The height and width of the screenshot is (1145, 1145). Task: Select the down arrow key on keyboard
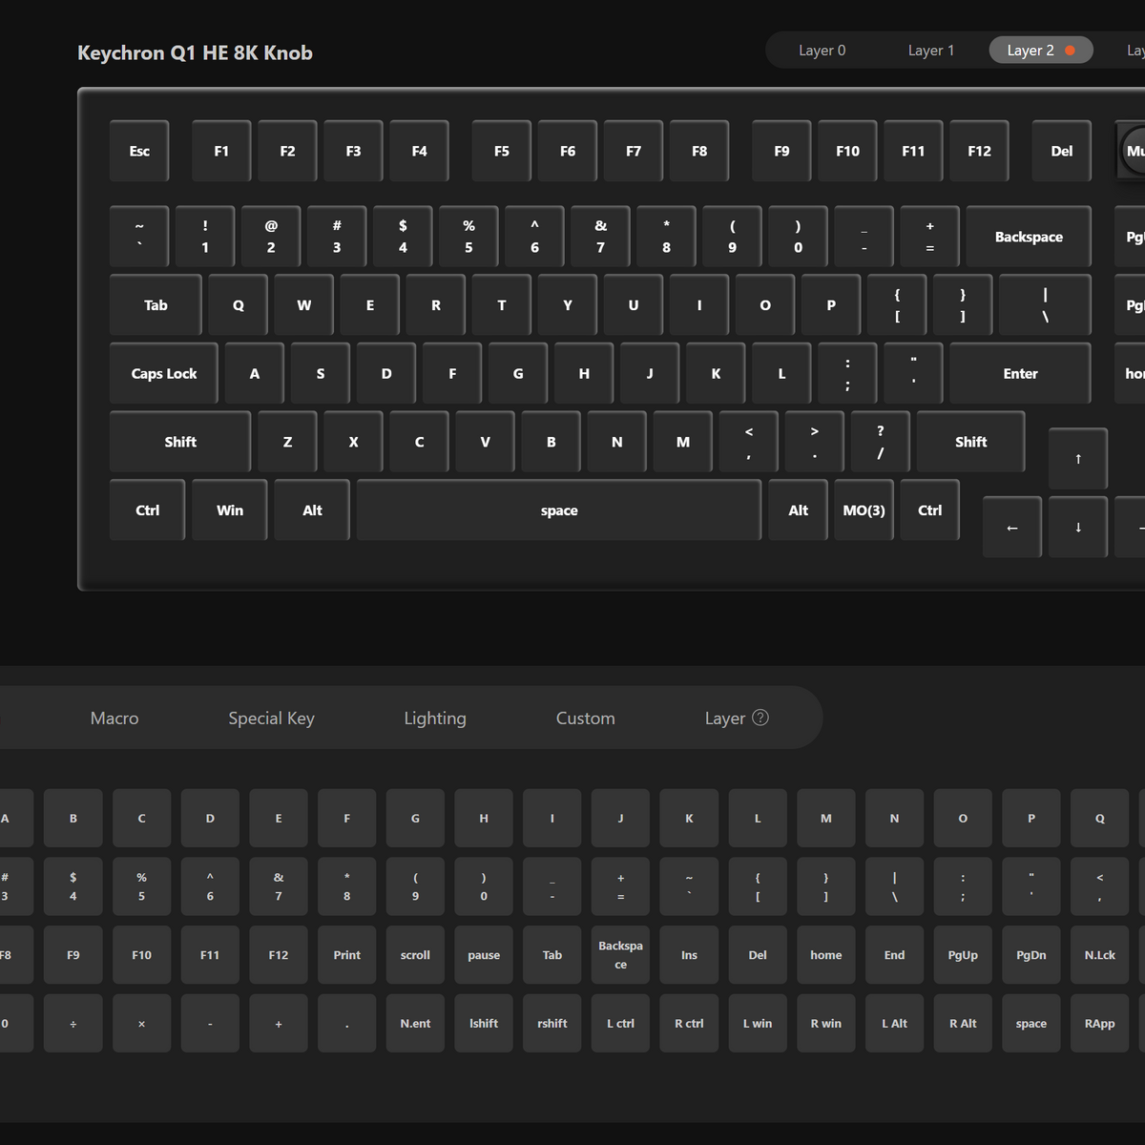click(1077, 527)
